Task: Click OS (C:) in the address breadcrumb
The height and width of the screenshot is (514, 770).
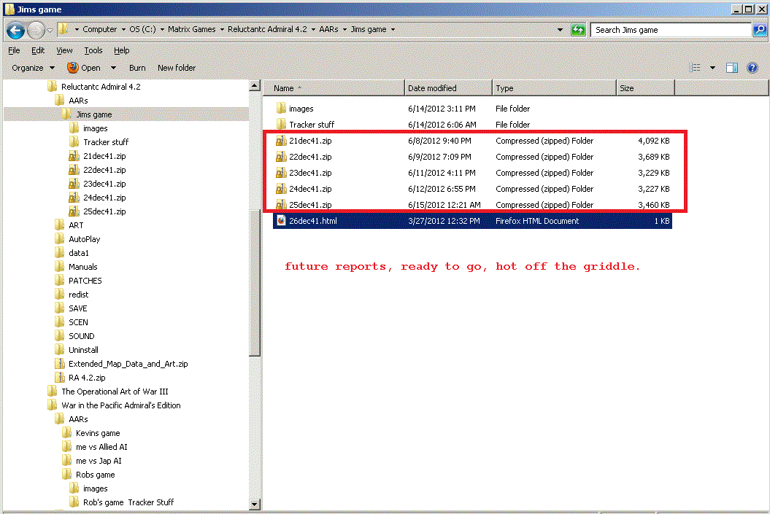Action: tap(142, 29)
